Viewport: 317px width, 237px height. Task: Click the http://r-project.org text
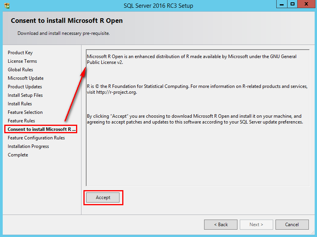click(x=116, y=92)
